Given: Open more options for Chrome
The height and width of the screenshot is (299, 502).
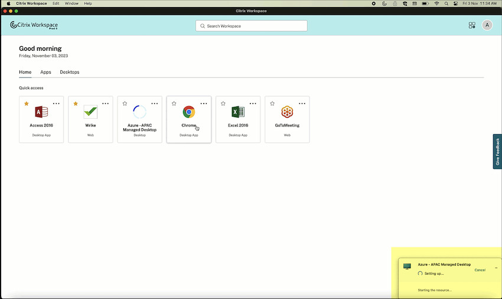Looking at the screenshot, I should point(204,103).
